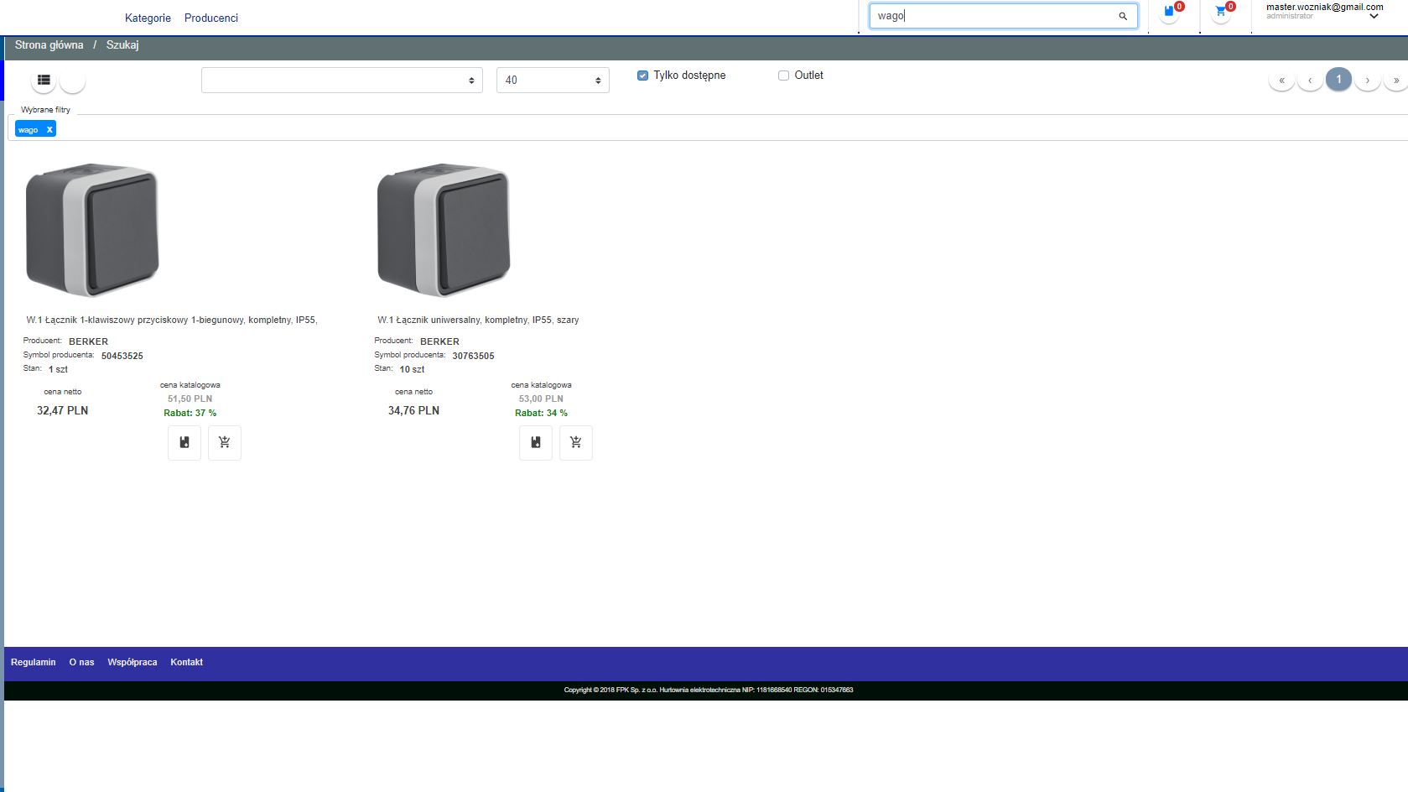Go to the next results page
This screenshot has height=792, width=1408.
pos(1367,81)
